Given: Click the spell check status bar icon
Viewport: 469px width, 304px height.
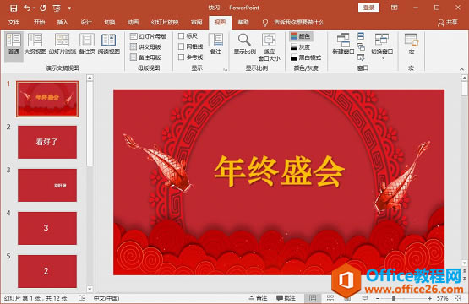Looking at the screenshot, I should pos(82,298).
